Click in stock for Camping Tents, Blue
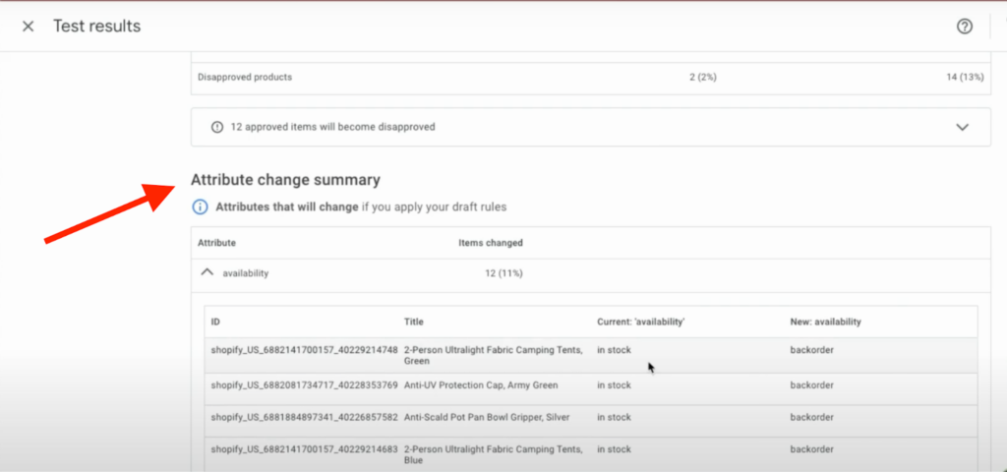The image size is (1007, 472). (614, 448)
